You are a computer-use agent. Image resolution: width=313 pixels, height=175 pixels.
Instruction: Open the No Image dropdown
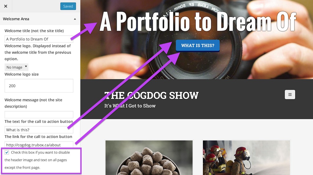pos(17,67)
